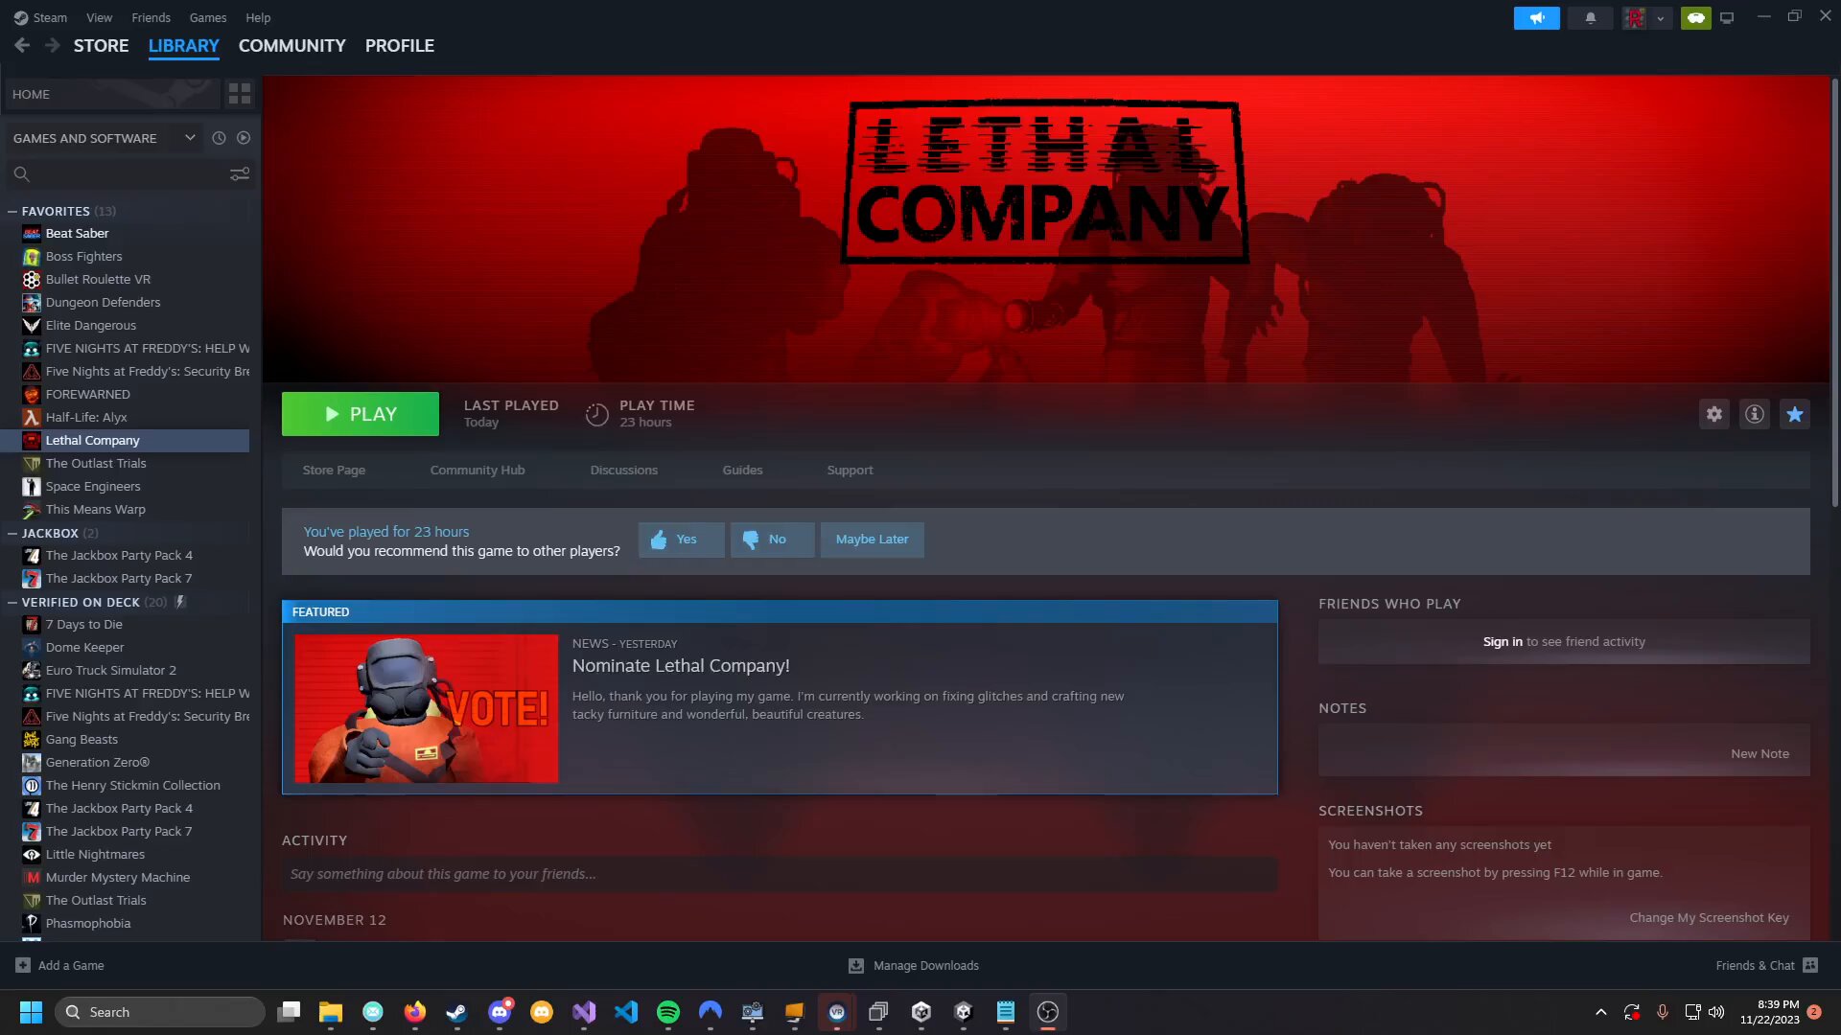Click the page vertical scrollbar

click(1834, 292)
